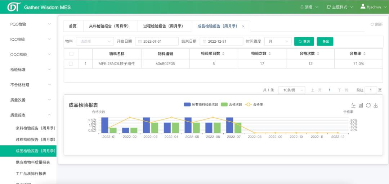389x184 pixels.
Task: Tick the MFE-28NOL转子组件 row checkbox
Action: (71, 63)
